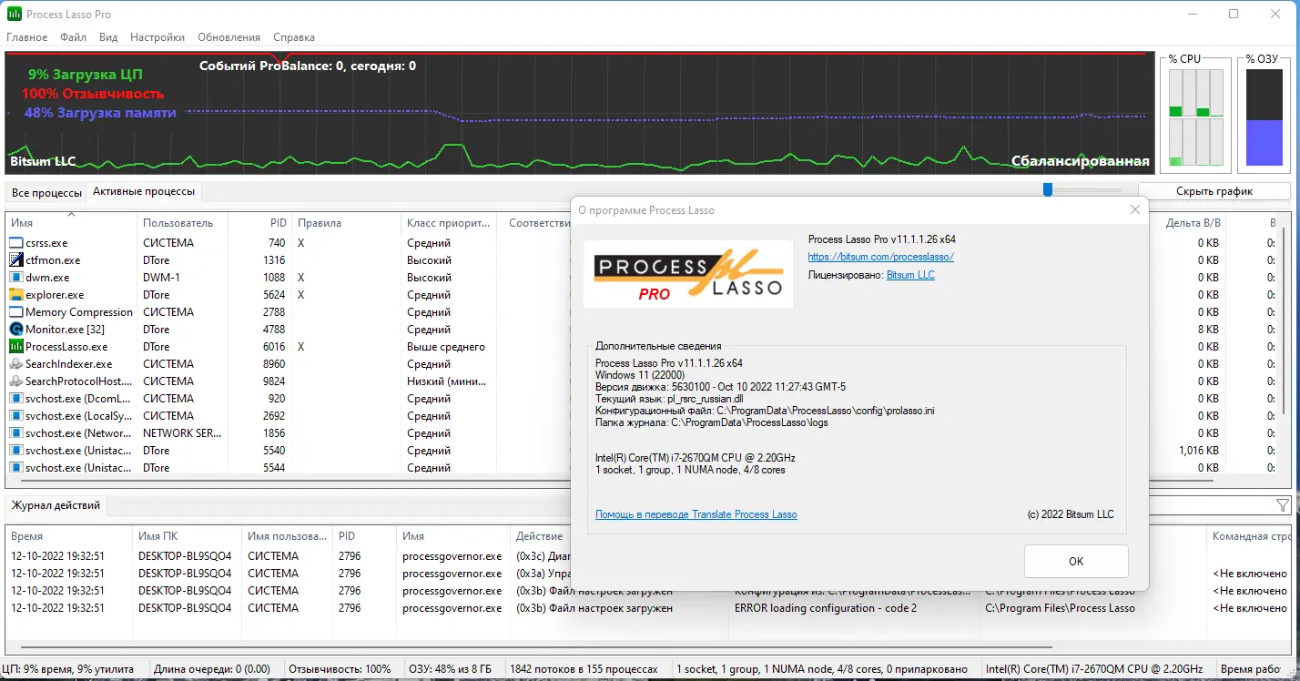Click the NETWORK SER... user cell

click(182, 433)
